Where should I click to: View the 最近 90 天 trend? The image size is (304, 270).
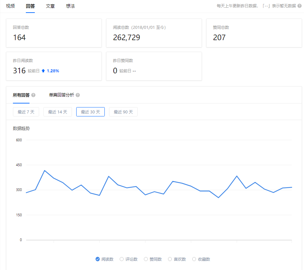(x=123, y=112)
